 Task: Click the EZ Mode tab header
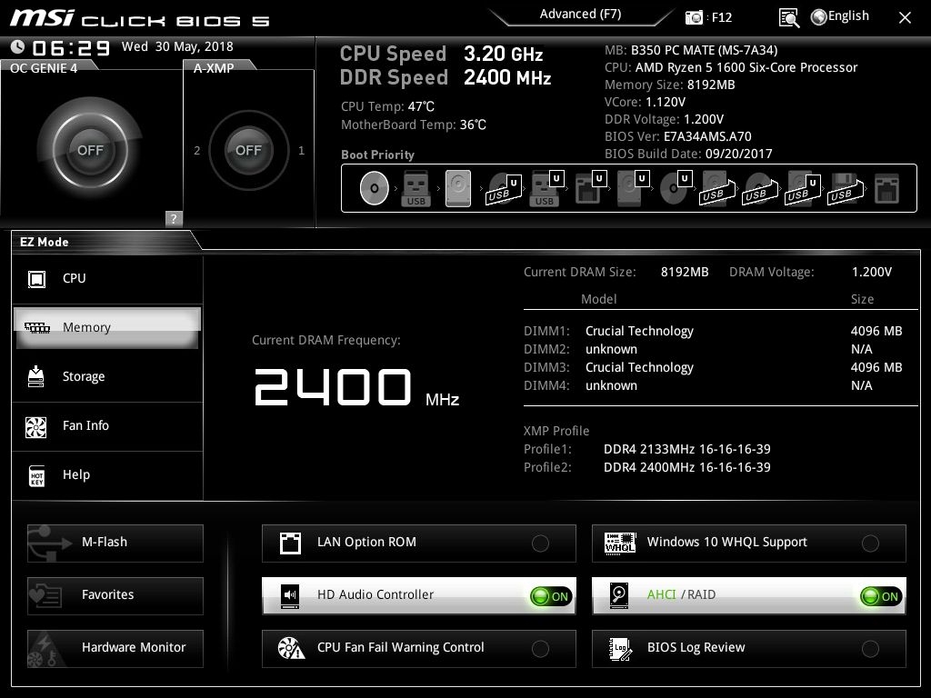point(45,242)
